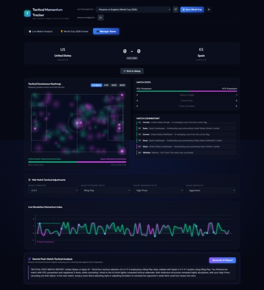This screenshot has height=290, width=264.
Task: Click the possession bar in Match Stats
Action: click(x=187, y=91)
